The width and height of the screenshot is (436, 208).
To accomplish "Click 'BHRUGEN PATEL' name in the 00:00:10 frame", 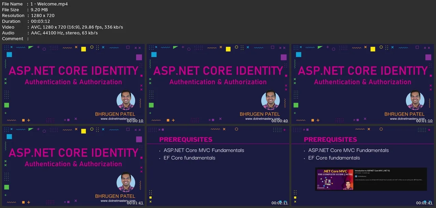I will point(115,114).
